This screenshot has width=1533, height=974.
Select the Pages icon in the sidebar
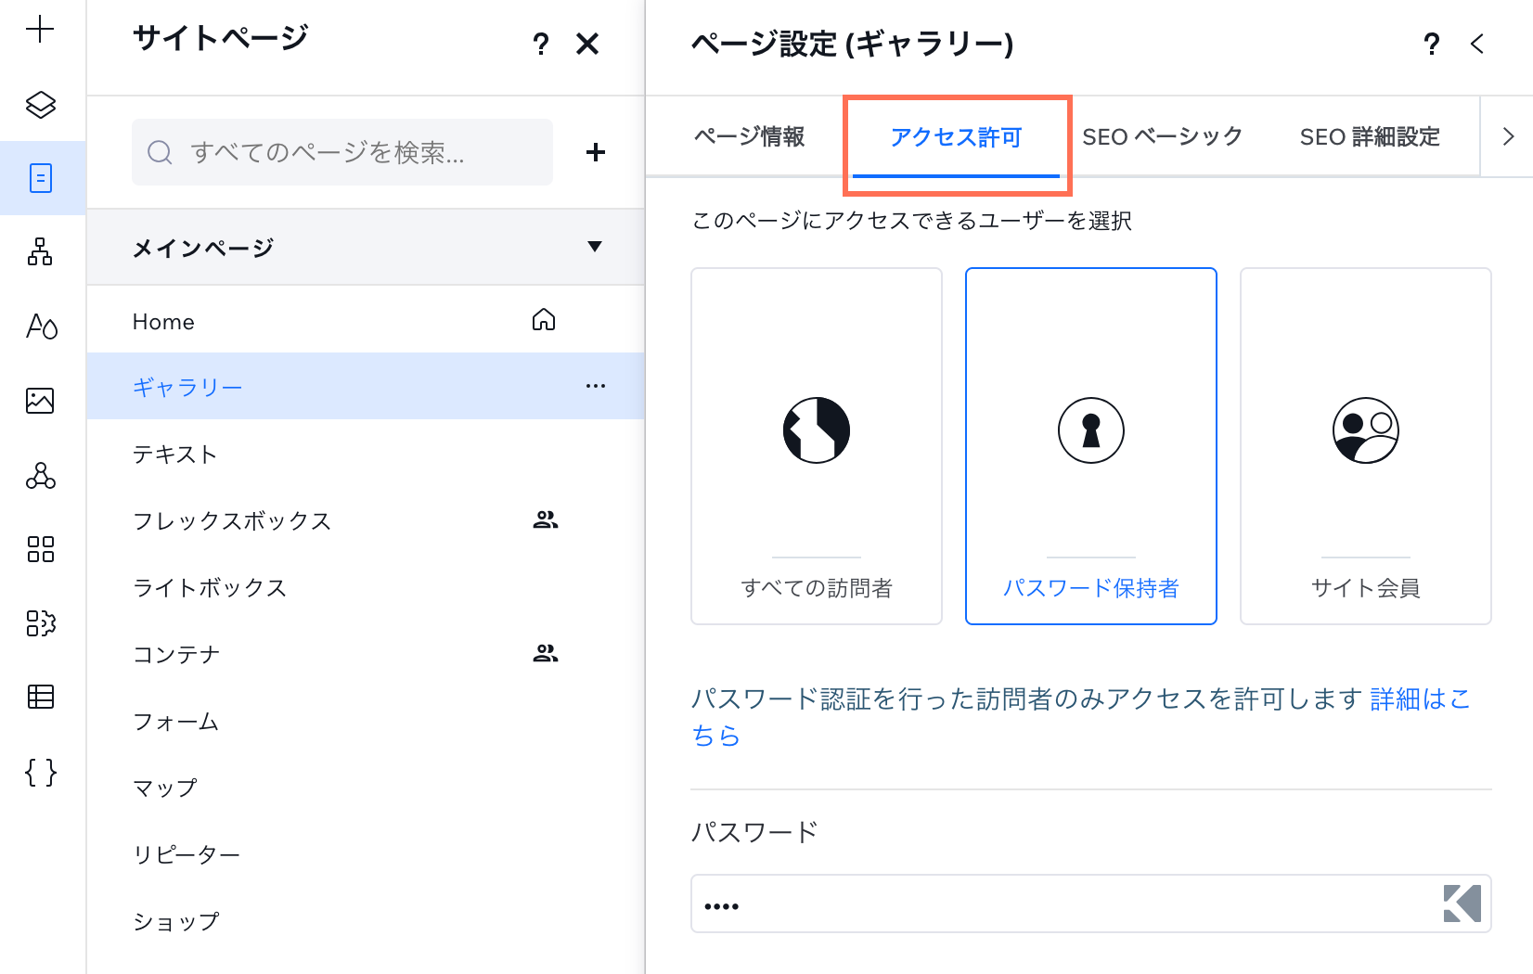[41, 178]
